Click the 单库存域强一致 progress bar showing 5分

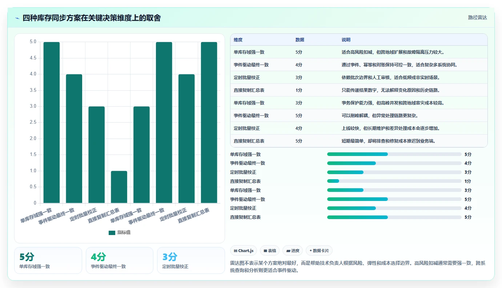394,154
